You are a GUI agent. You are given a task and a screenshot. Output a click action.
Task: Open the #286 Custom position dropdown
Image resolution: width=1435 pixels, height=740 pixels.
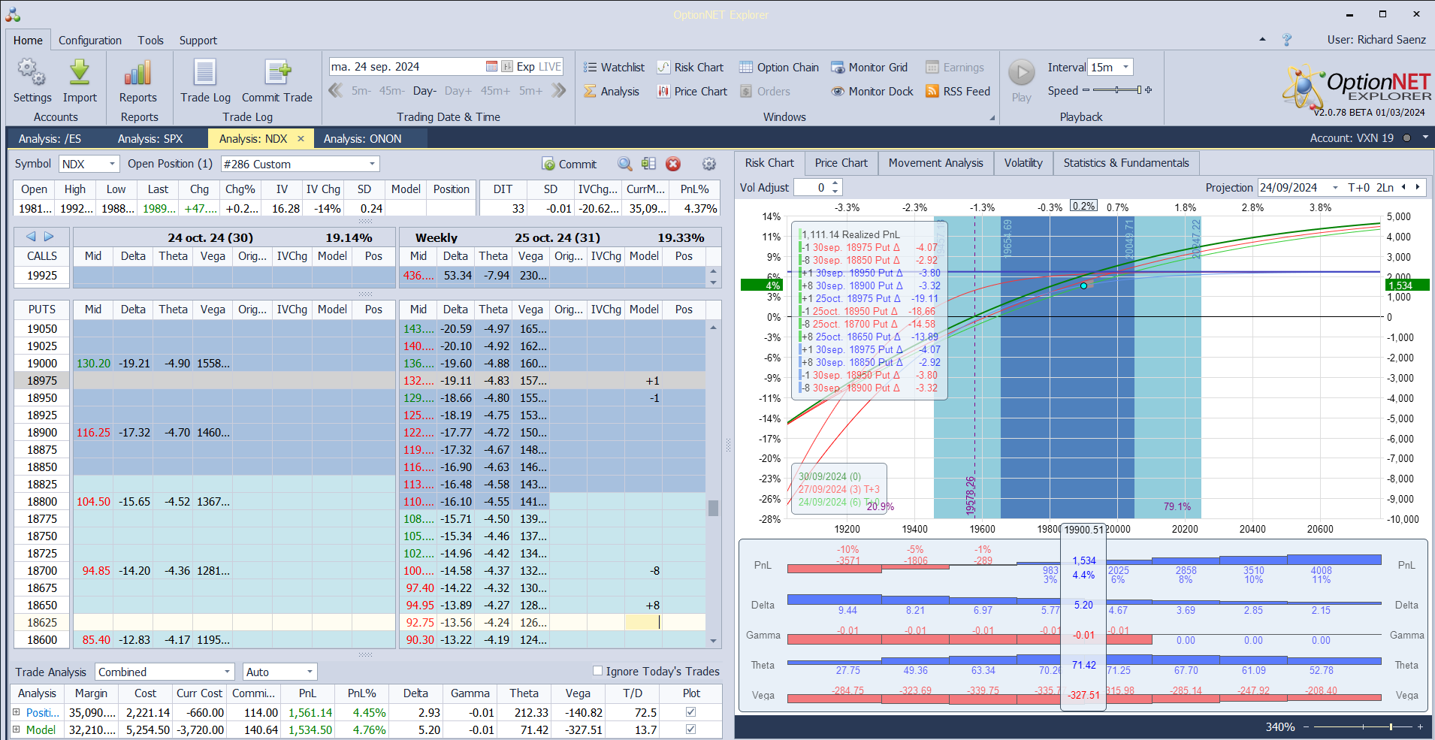pyautogui.click(x=372, y=164)
